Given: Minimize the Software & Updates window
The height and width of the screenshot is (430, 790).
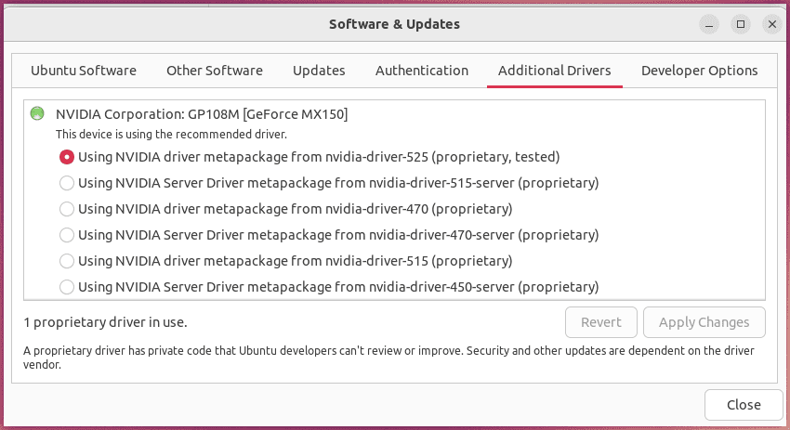Looking at the screenshot, I should coord(709,24).
